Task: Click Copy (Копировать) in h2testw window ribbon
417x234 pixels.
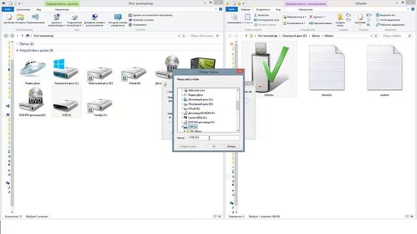Action: click(x=235, y=19)
